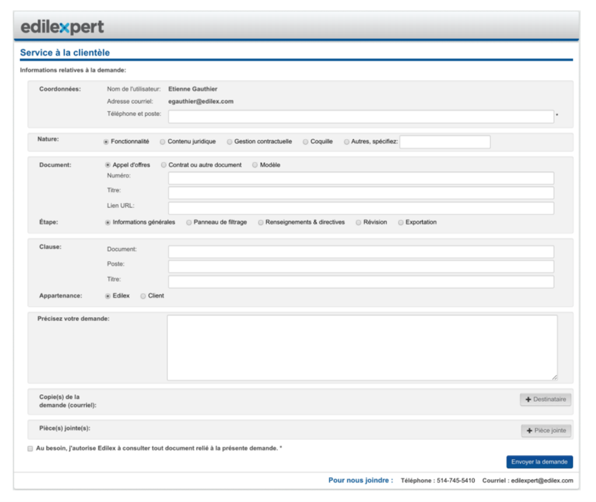Click the edilexpert logo
The image size is (596, 502).
[x=62, y=27]
